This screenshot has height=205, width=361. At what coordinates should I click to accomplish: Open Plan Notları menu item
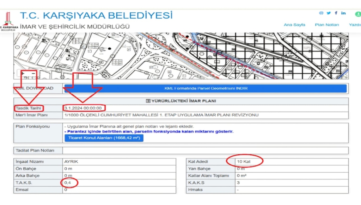tap(327, 25)
